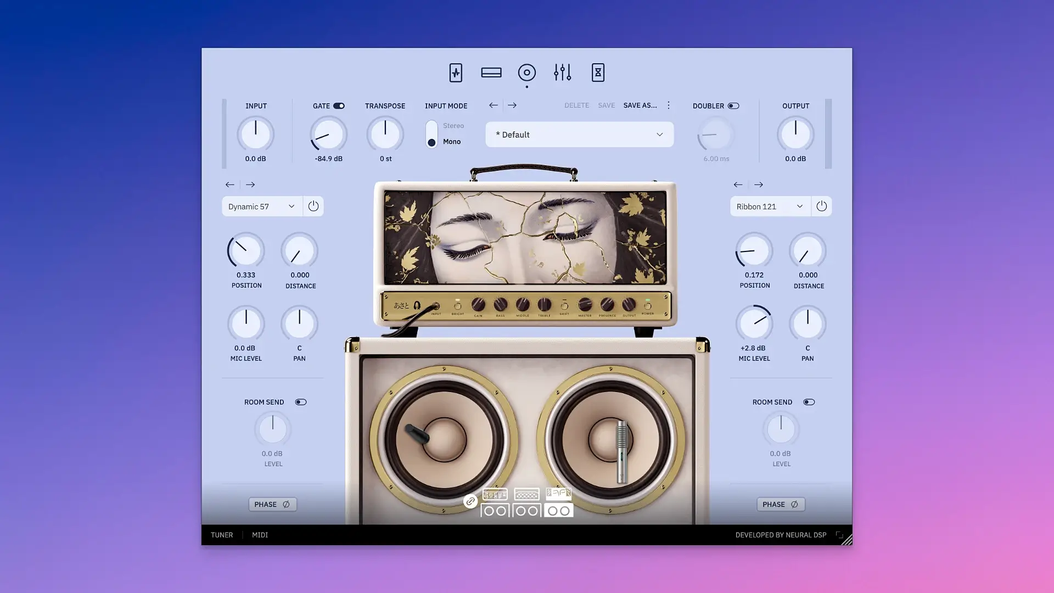Select the second amp head thumbnail
1054x593 pixels.
(527, 494)
